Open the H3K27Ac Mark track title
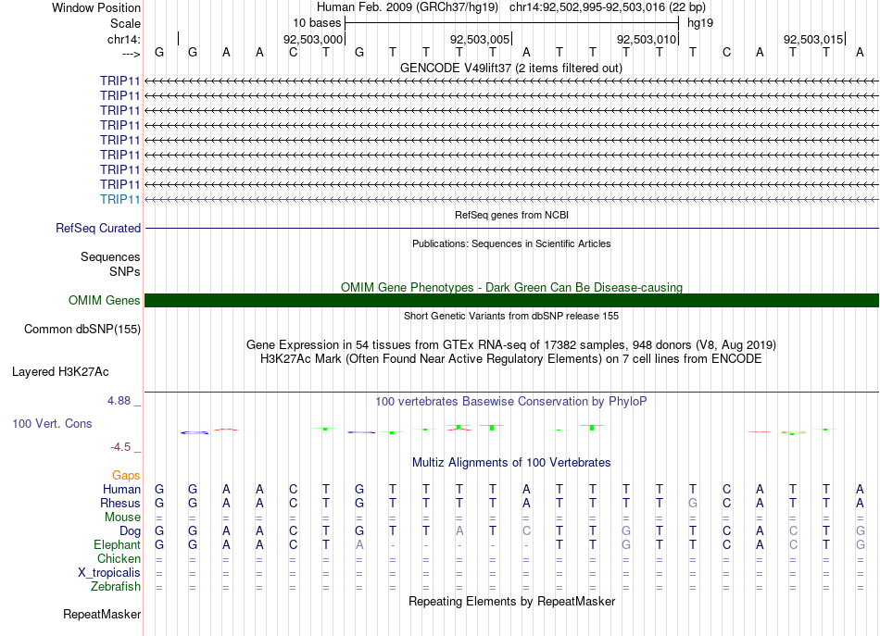Image resolution: width=880 pixels, height=636 pixels. point(511,358)
